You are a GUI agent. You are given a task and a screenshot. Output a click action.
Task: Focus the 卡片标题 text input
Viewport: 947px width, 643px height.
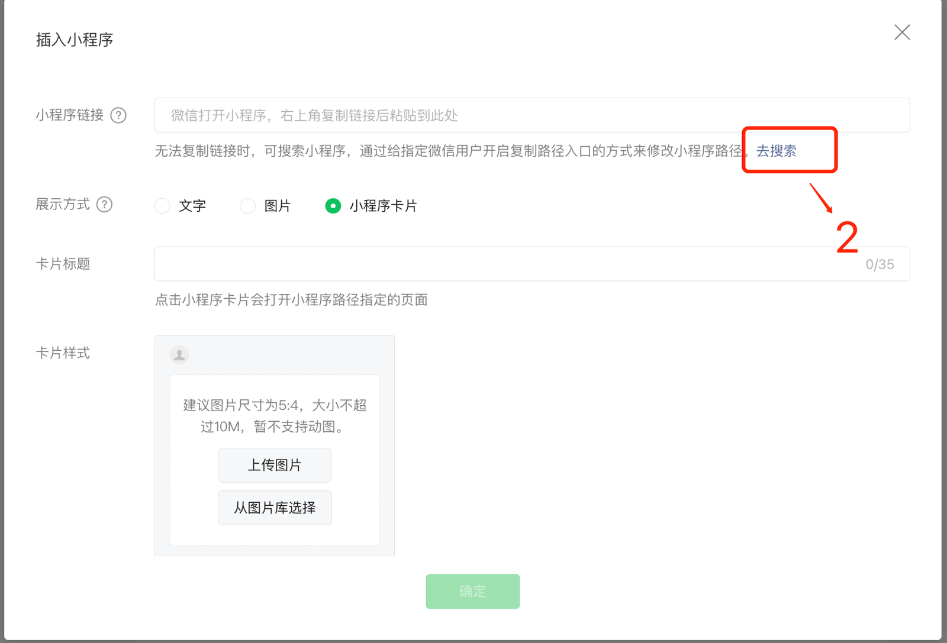pos(503,264)
